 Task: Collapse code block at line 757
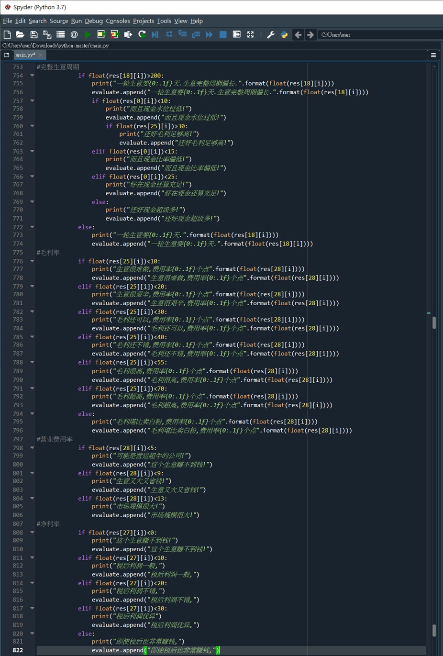(32, 101)
